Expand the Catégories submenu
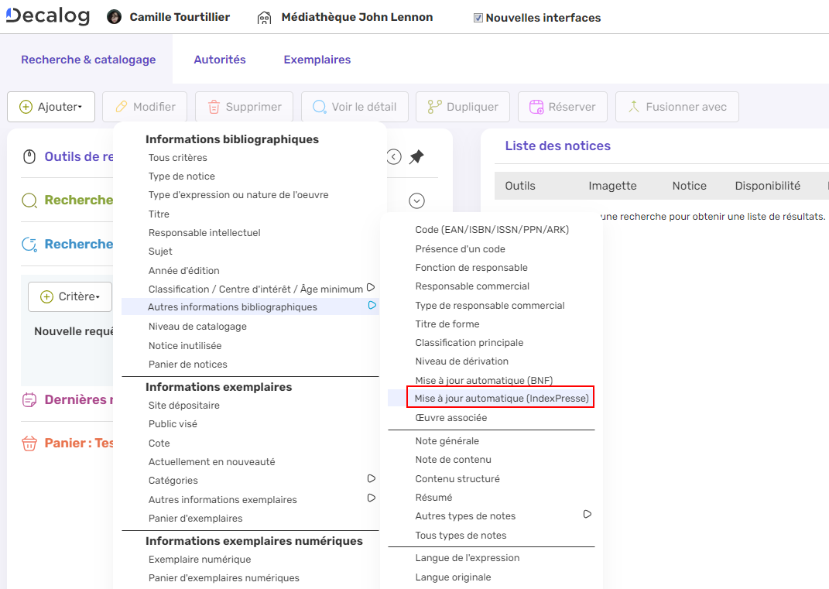Image resolution: width=829 pixels, height=589 pixels. point(371,479)
